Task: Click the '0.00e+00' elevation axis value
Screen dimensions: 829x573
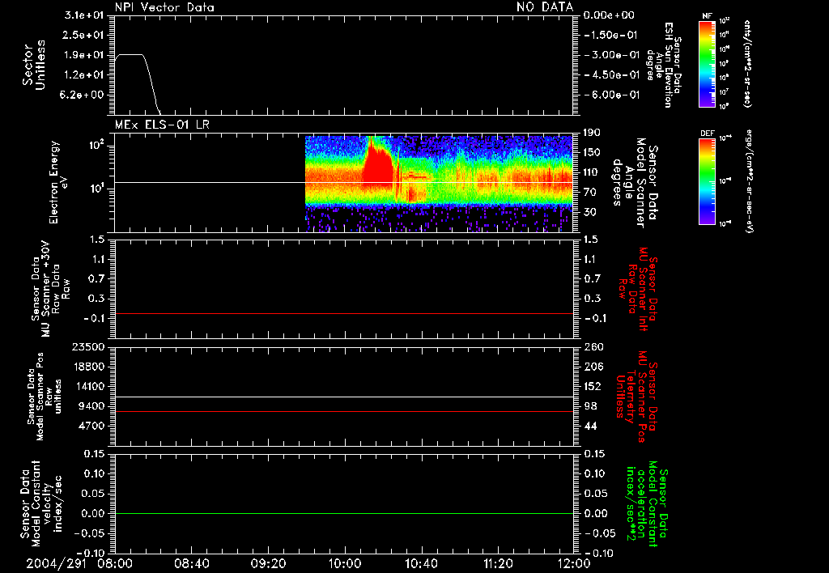Action: 609,15
